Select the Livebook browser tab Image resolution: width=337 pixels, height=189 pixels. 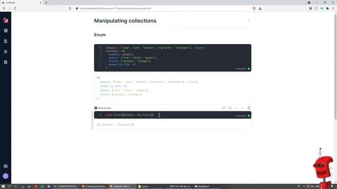pyautogui.click(x=21, y=3)
